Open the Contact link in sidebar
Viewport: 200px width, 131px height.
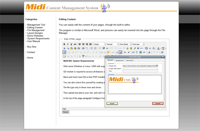[x=31, y=52]
